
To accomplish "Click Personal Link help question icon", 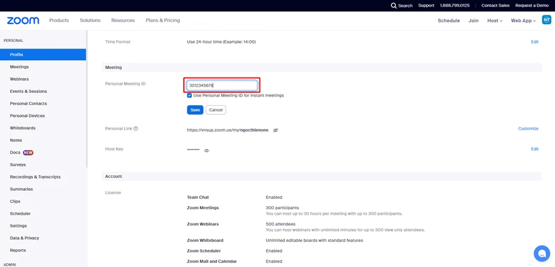I will tap(136, 129).
